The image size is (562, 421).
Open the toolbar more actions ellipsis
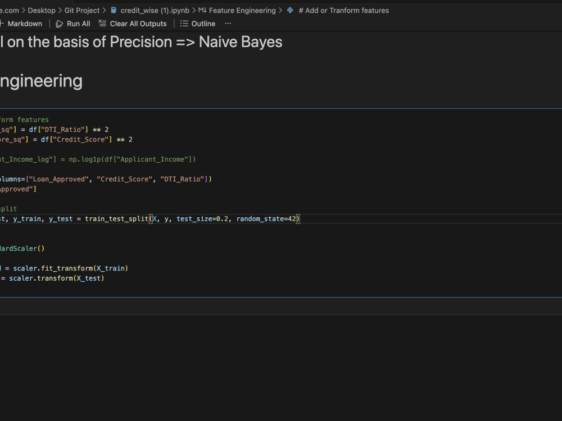pyautogui.click(x=228, y=24)
